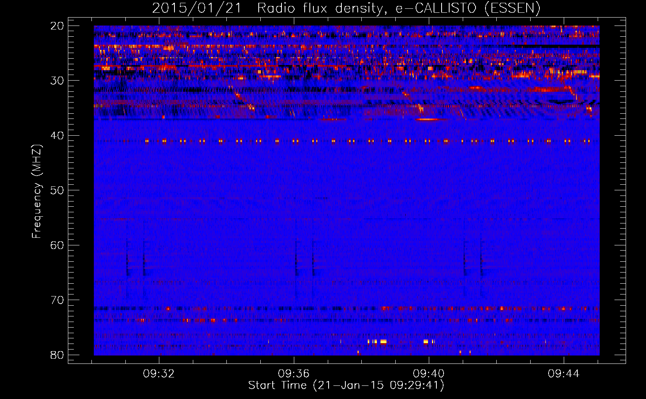Click the 09:32 time tick label
Image resolution: width=646 pixels, height=399 pixels.
pyautogui.click(x=159, y=374)
